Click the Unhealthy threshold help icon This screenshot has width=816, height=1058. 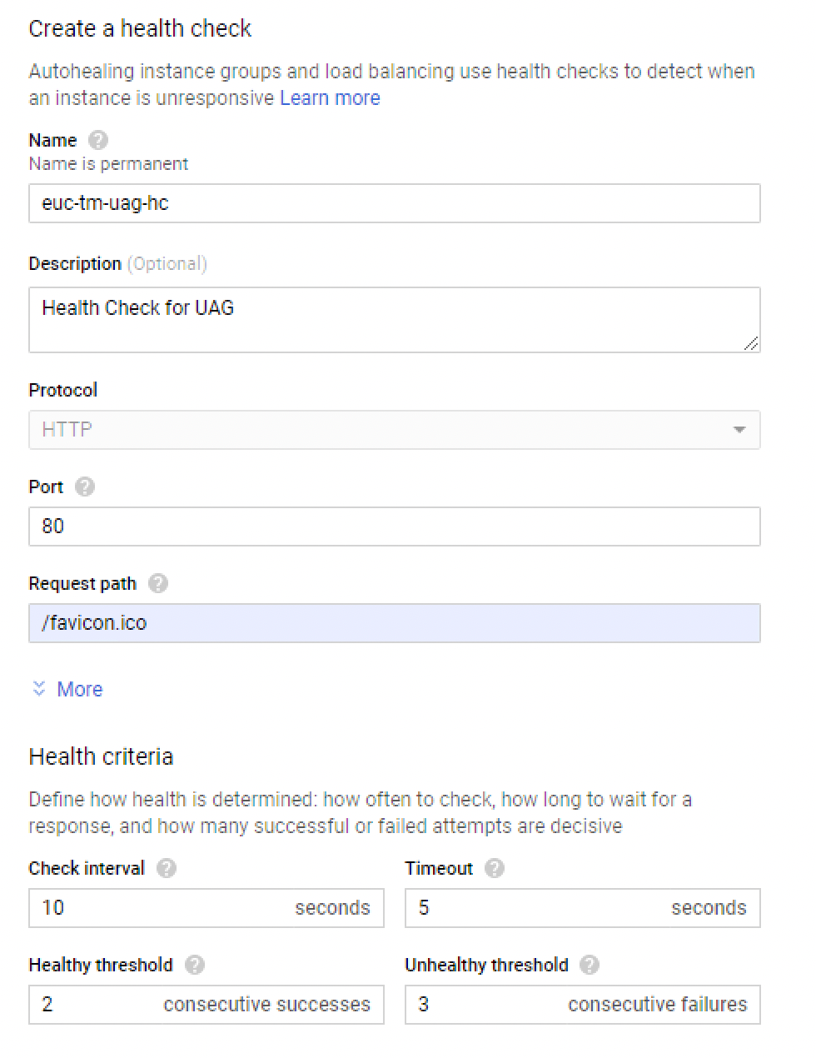click(x=590, y=965)
